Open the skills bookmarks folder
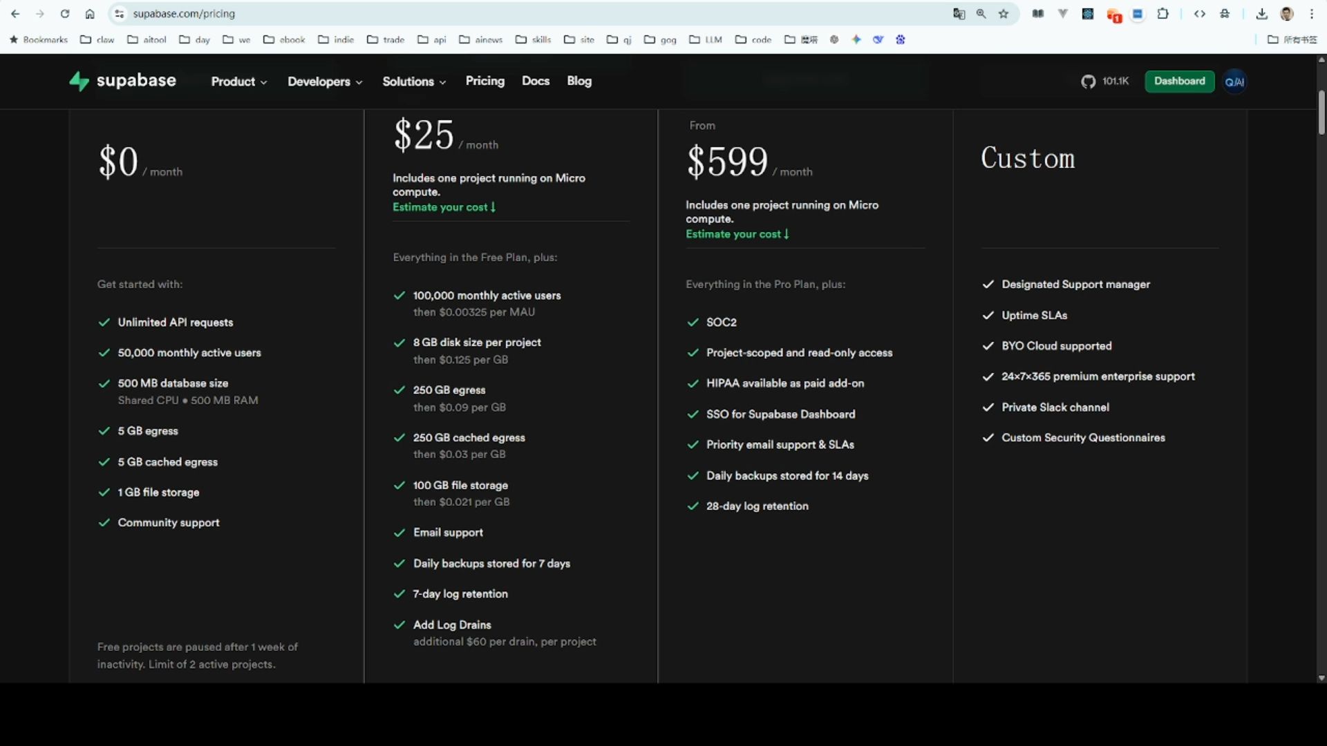This screenshot has width=1327, height=746. point(534,39)
